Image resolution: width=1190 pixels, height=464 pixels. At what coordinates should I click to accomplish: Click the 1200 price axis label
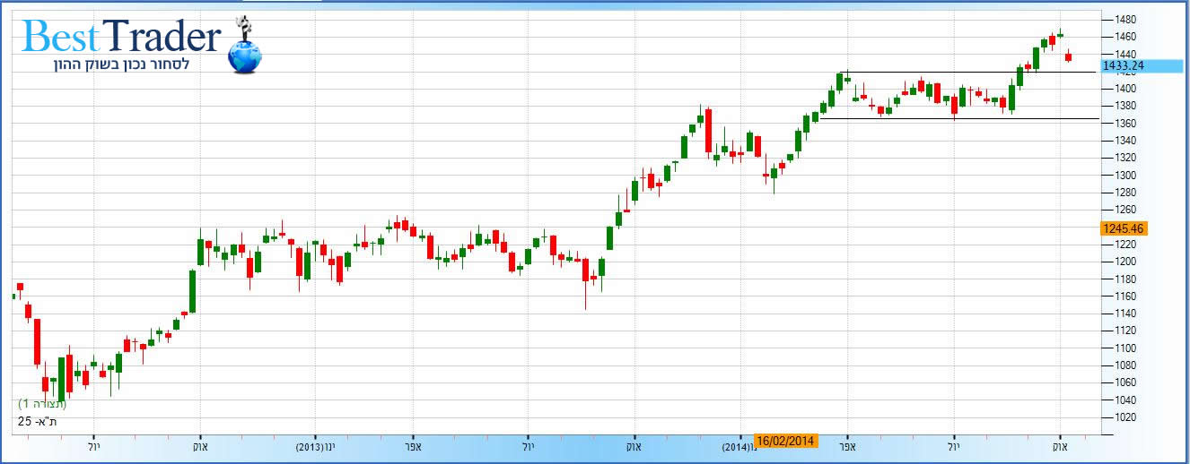1125,262
